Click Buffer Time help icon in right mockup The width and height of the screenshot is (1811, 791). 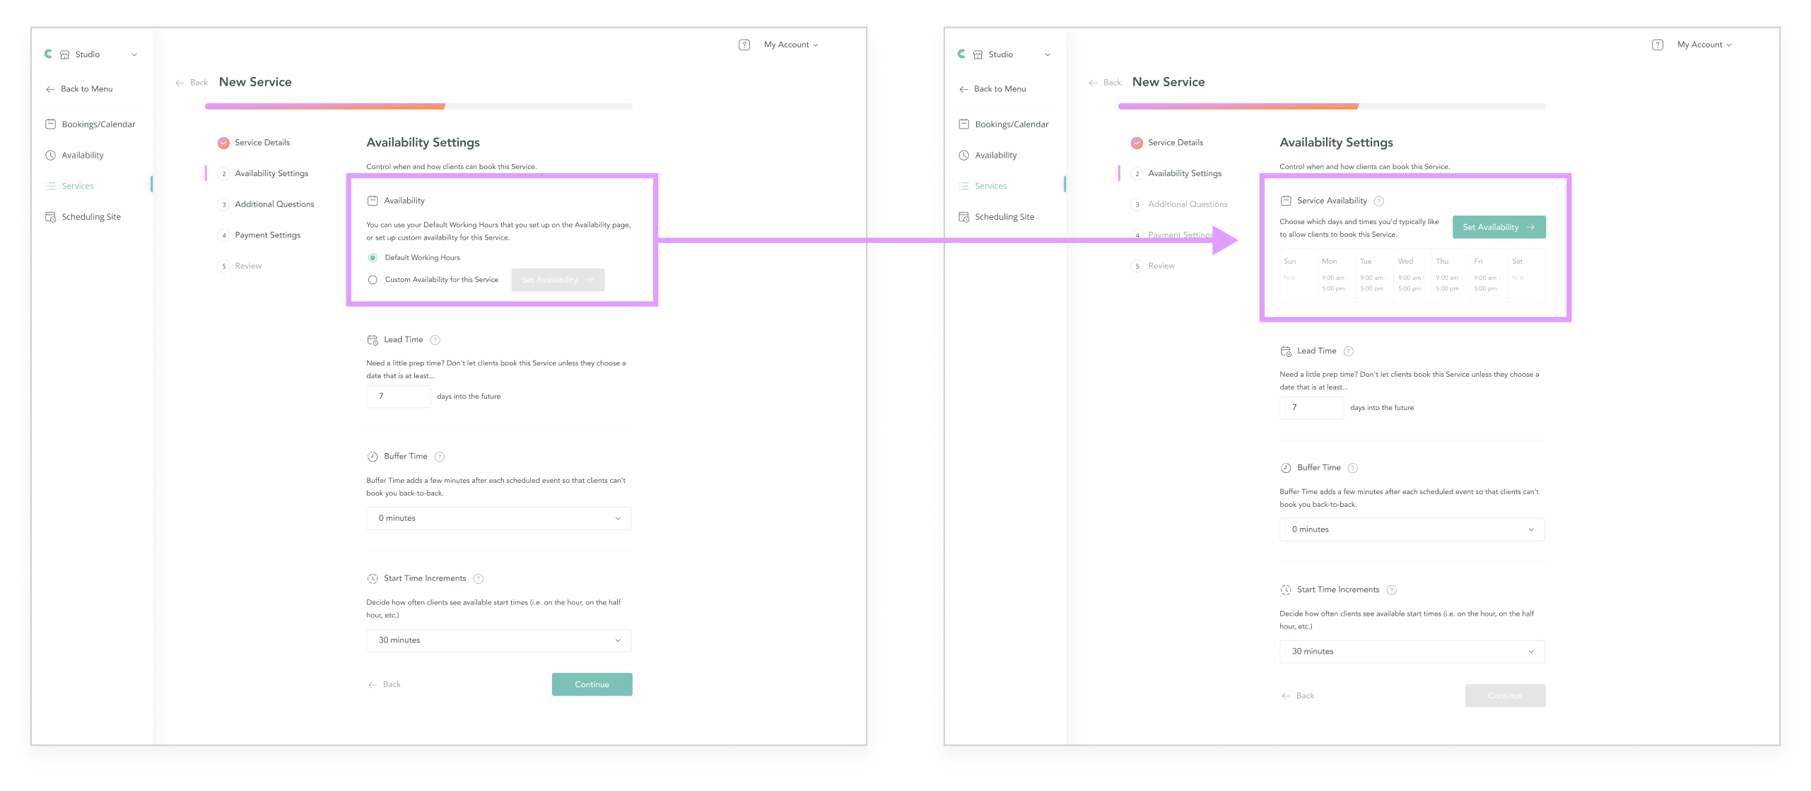coord(1352,468)
